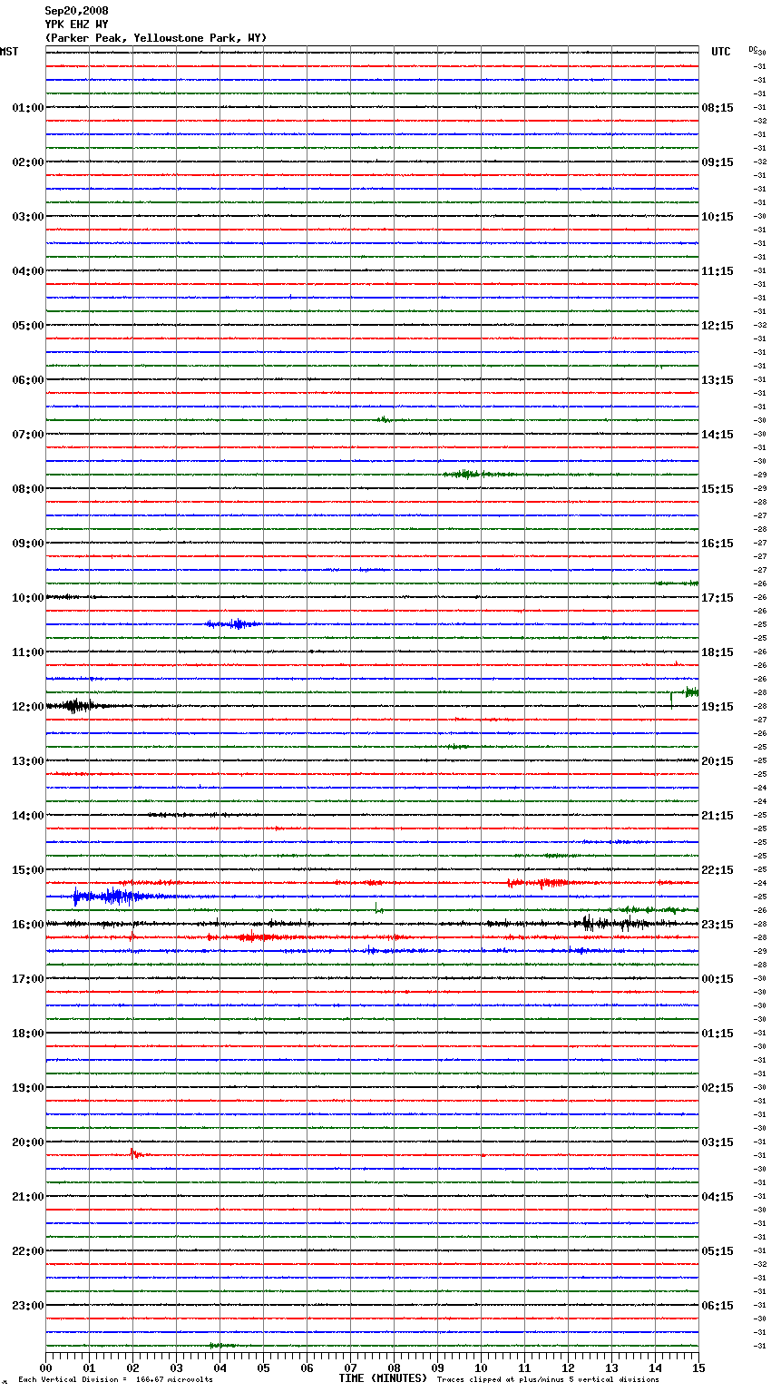Select the 22:00 MST time label
Screen dimensions: 771x1392
[27, 1251]
